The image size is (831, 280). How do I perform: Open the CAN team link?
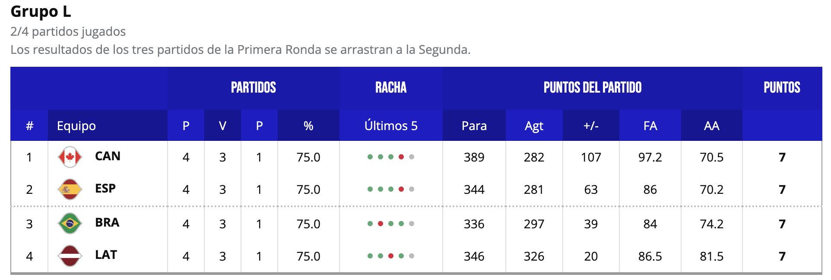tap(108, 156)
